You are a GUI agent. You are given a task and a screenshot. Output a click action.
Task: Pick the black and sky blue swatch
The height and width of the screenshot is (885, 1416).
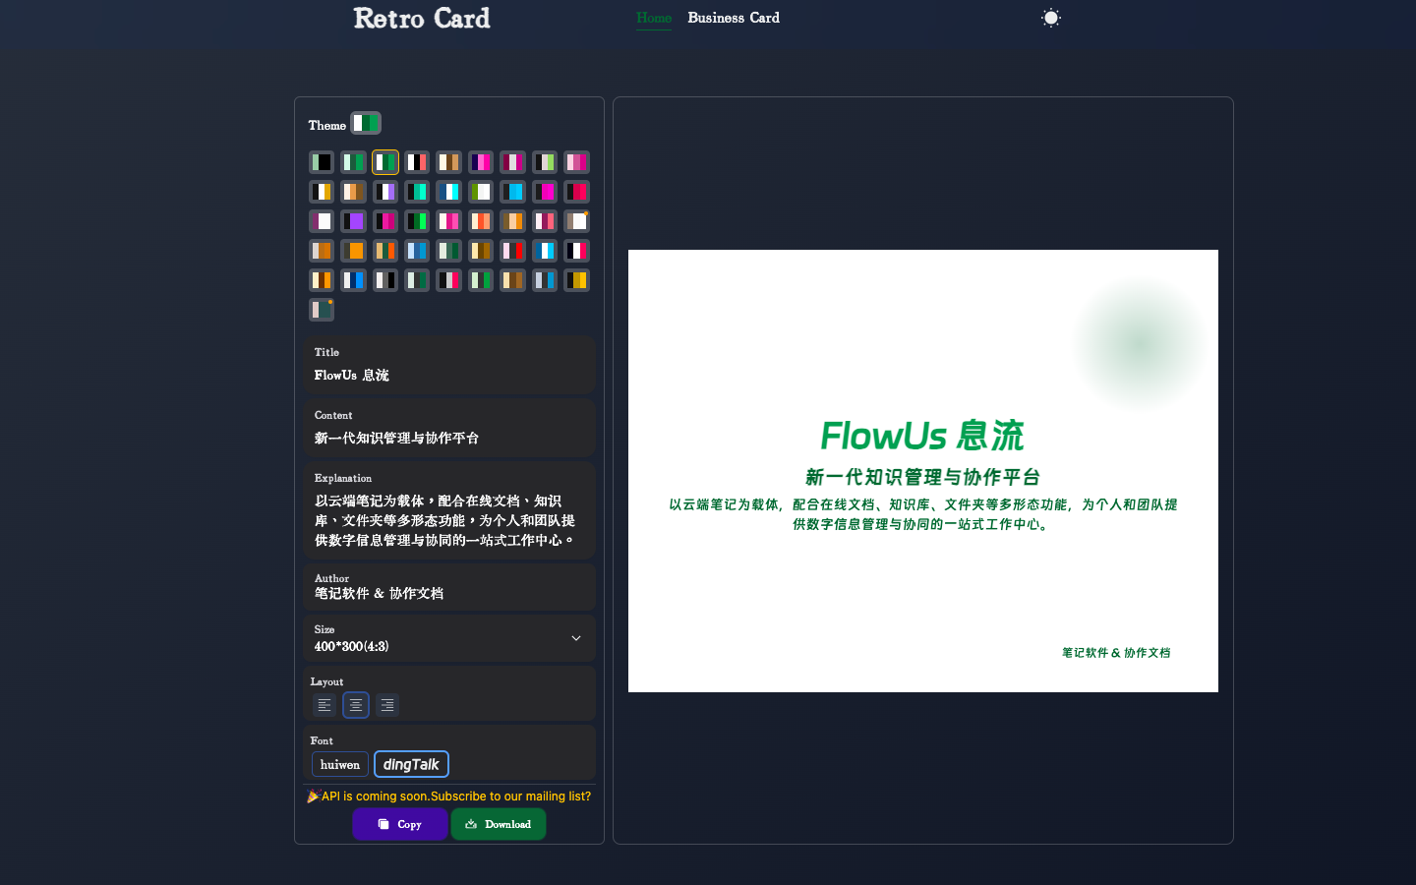point(512,192)
